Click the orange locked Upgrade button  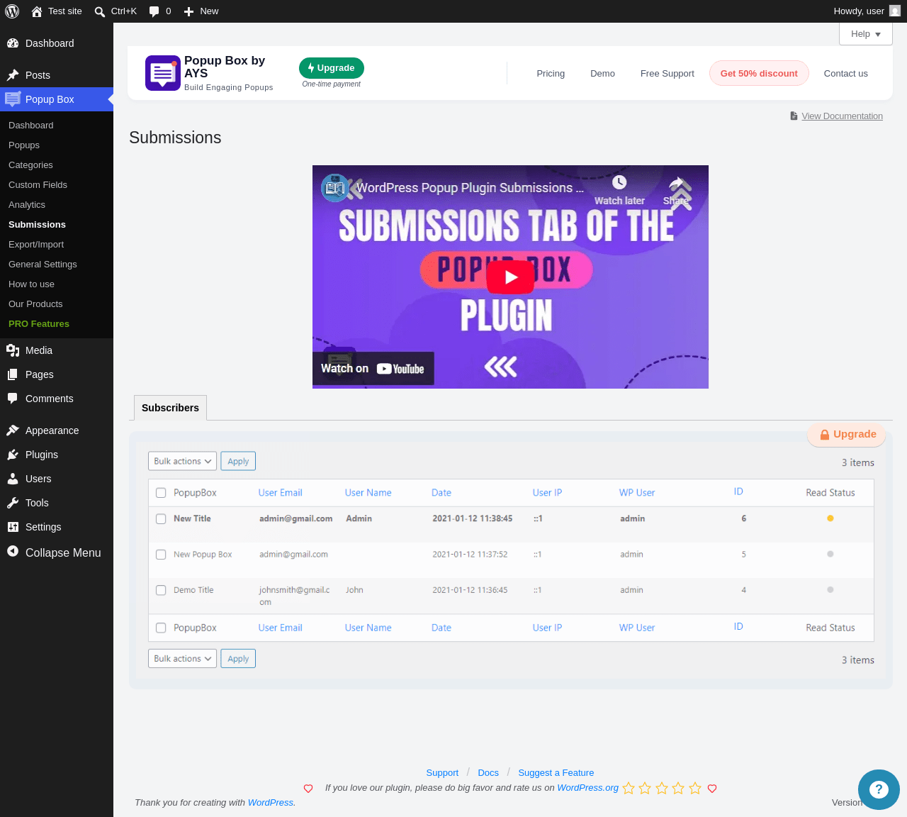click(847, 434)
